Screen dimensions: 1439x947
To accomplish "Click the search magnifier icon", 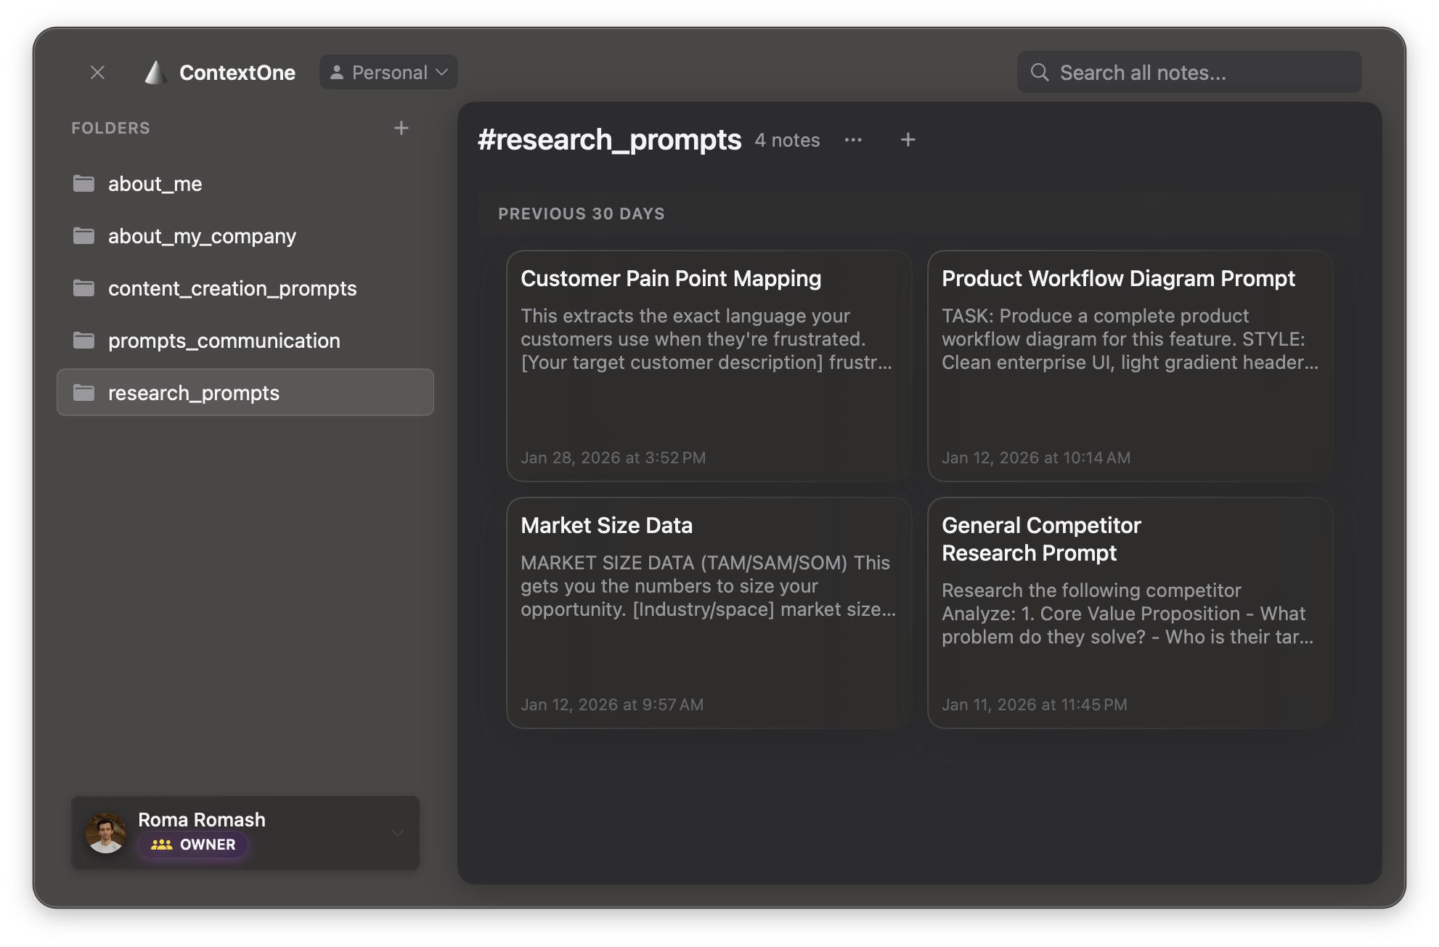I will pyautogui.click(x=1039, y=72).
